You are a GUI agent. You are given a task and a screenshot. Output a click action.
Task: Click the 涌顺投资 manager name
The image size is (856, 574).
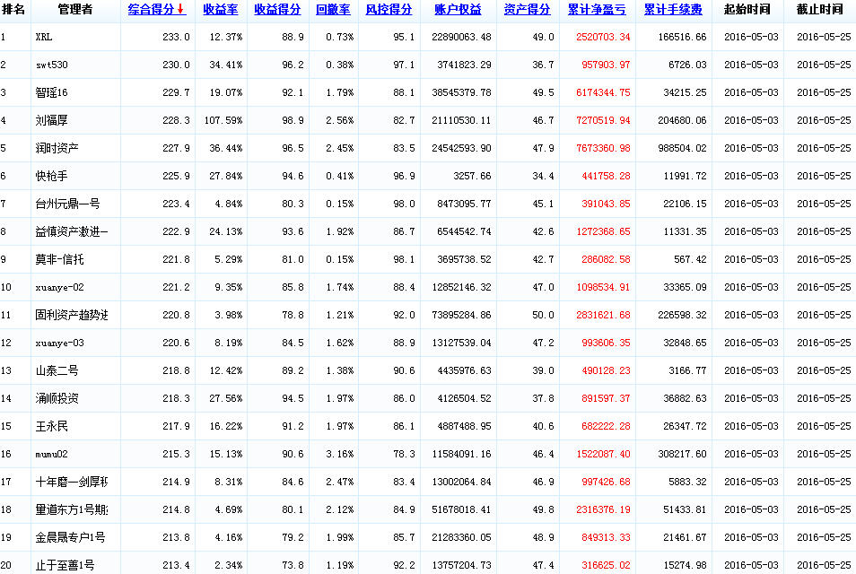[57, 399]
